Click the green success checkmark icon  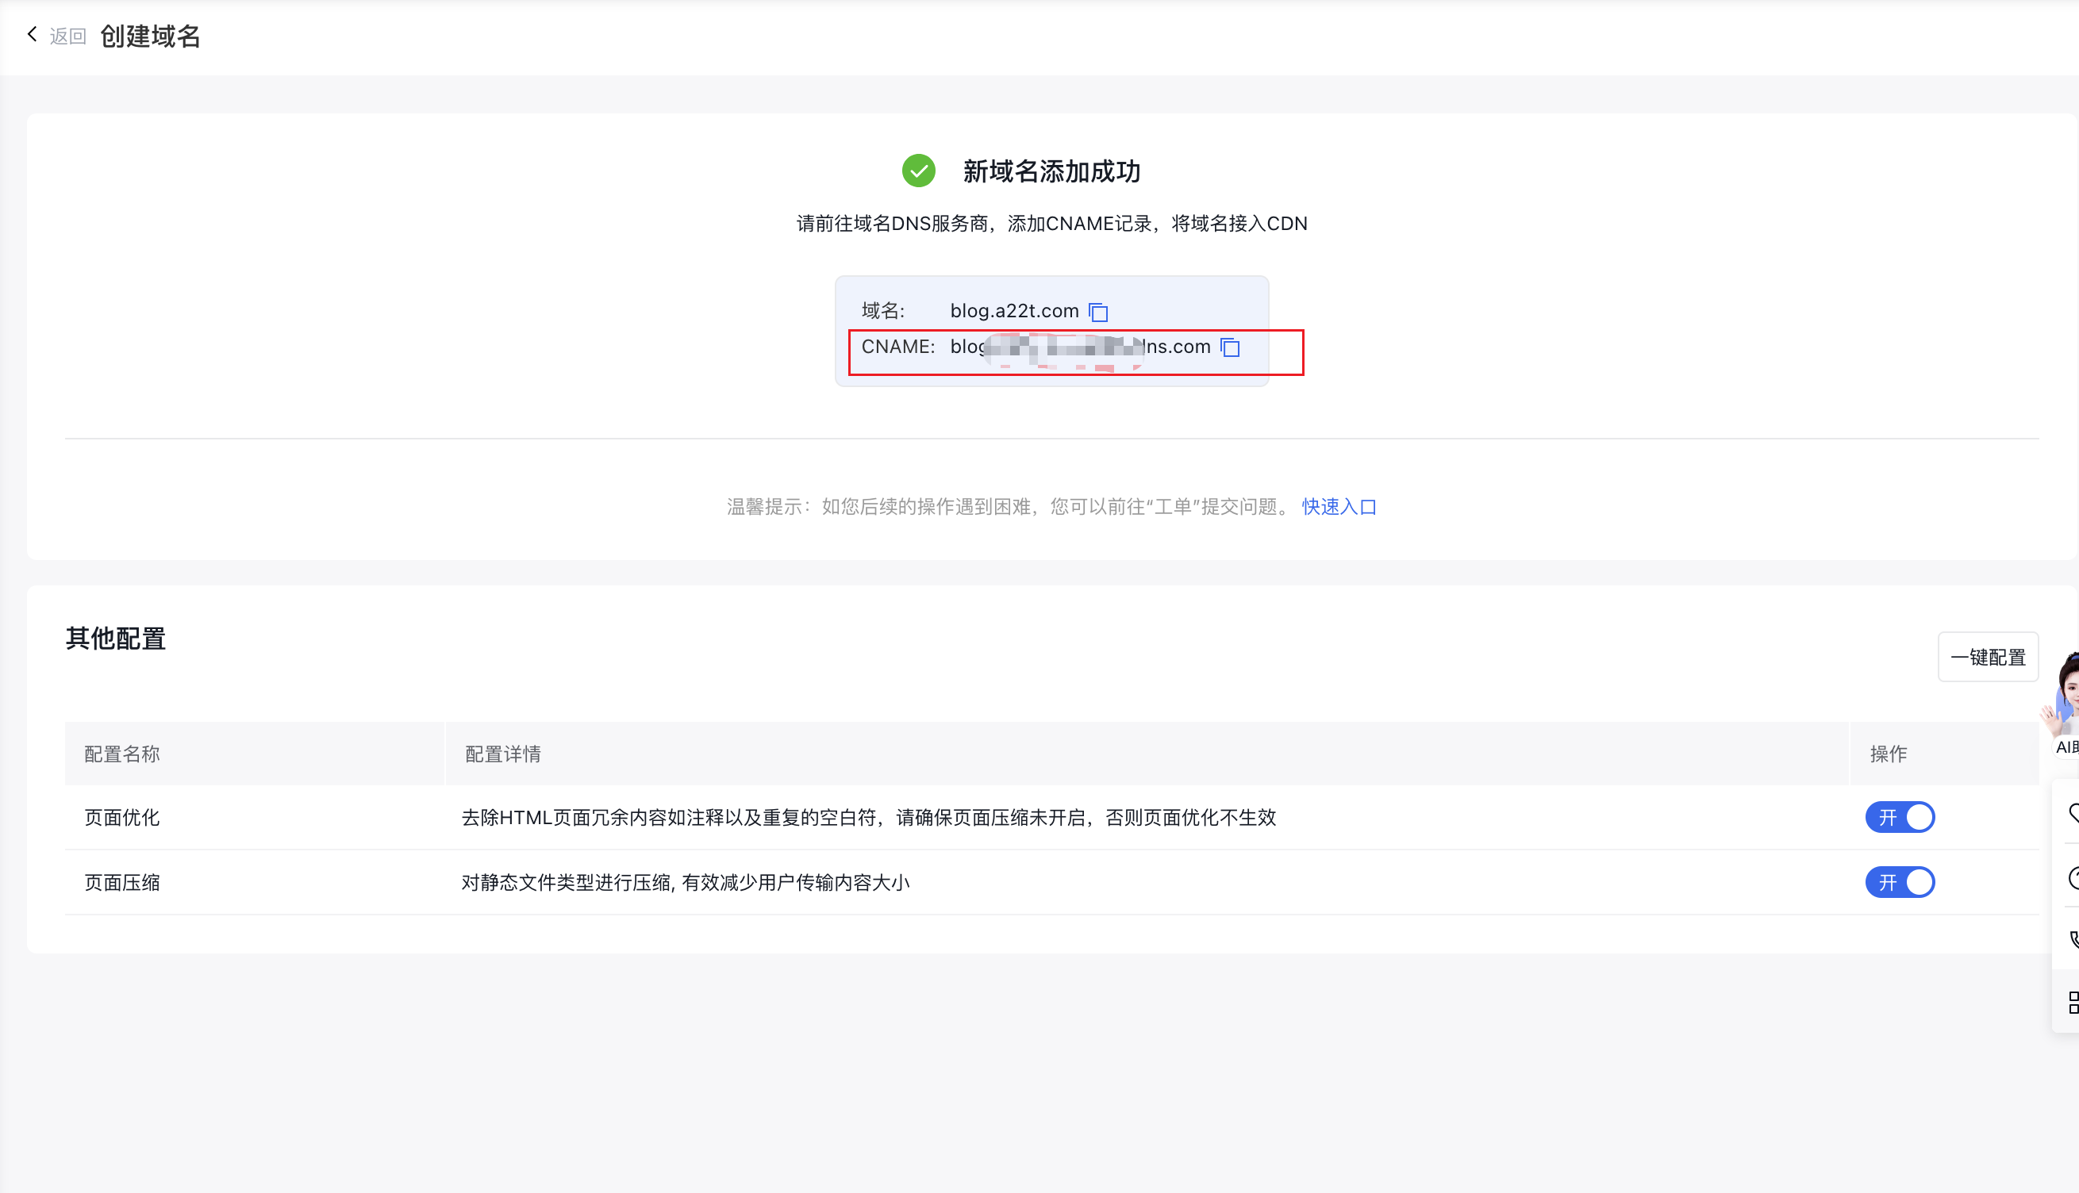point(919,172)
